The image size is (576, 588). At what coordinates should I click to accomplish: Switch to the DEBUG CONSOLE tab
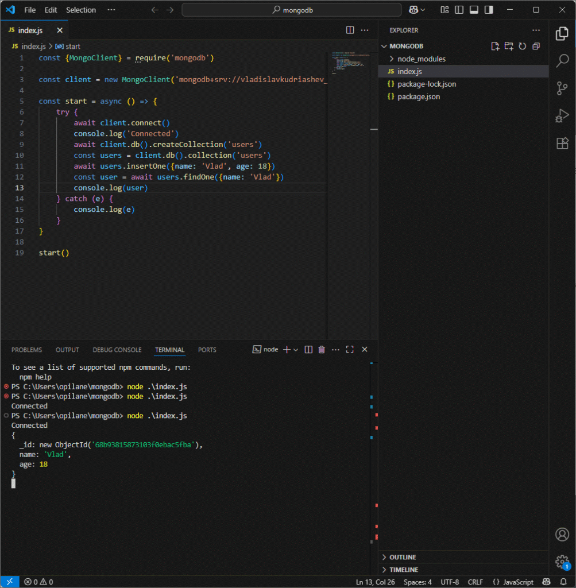(x=117, y=350)
